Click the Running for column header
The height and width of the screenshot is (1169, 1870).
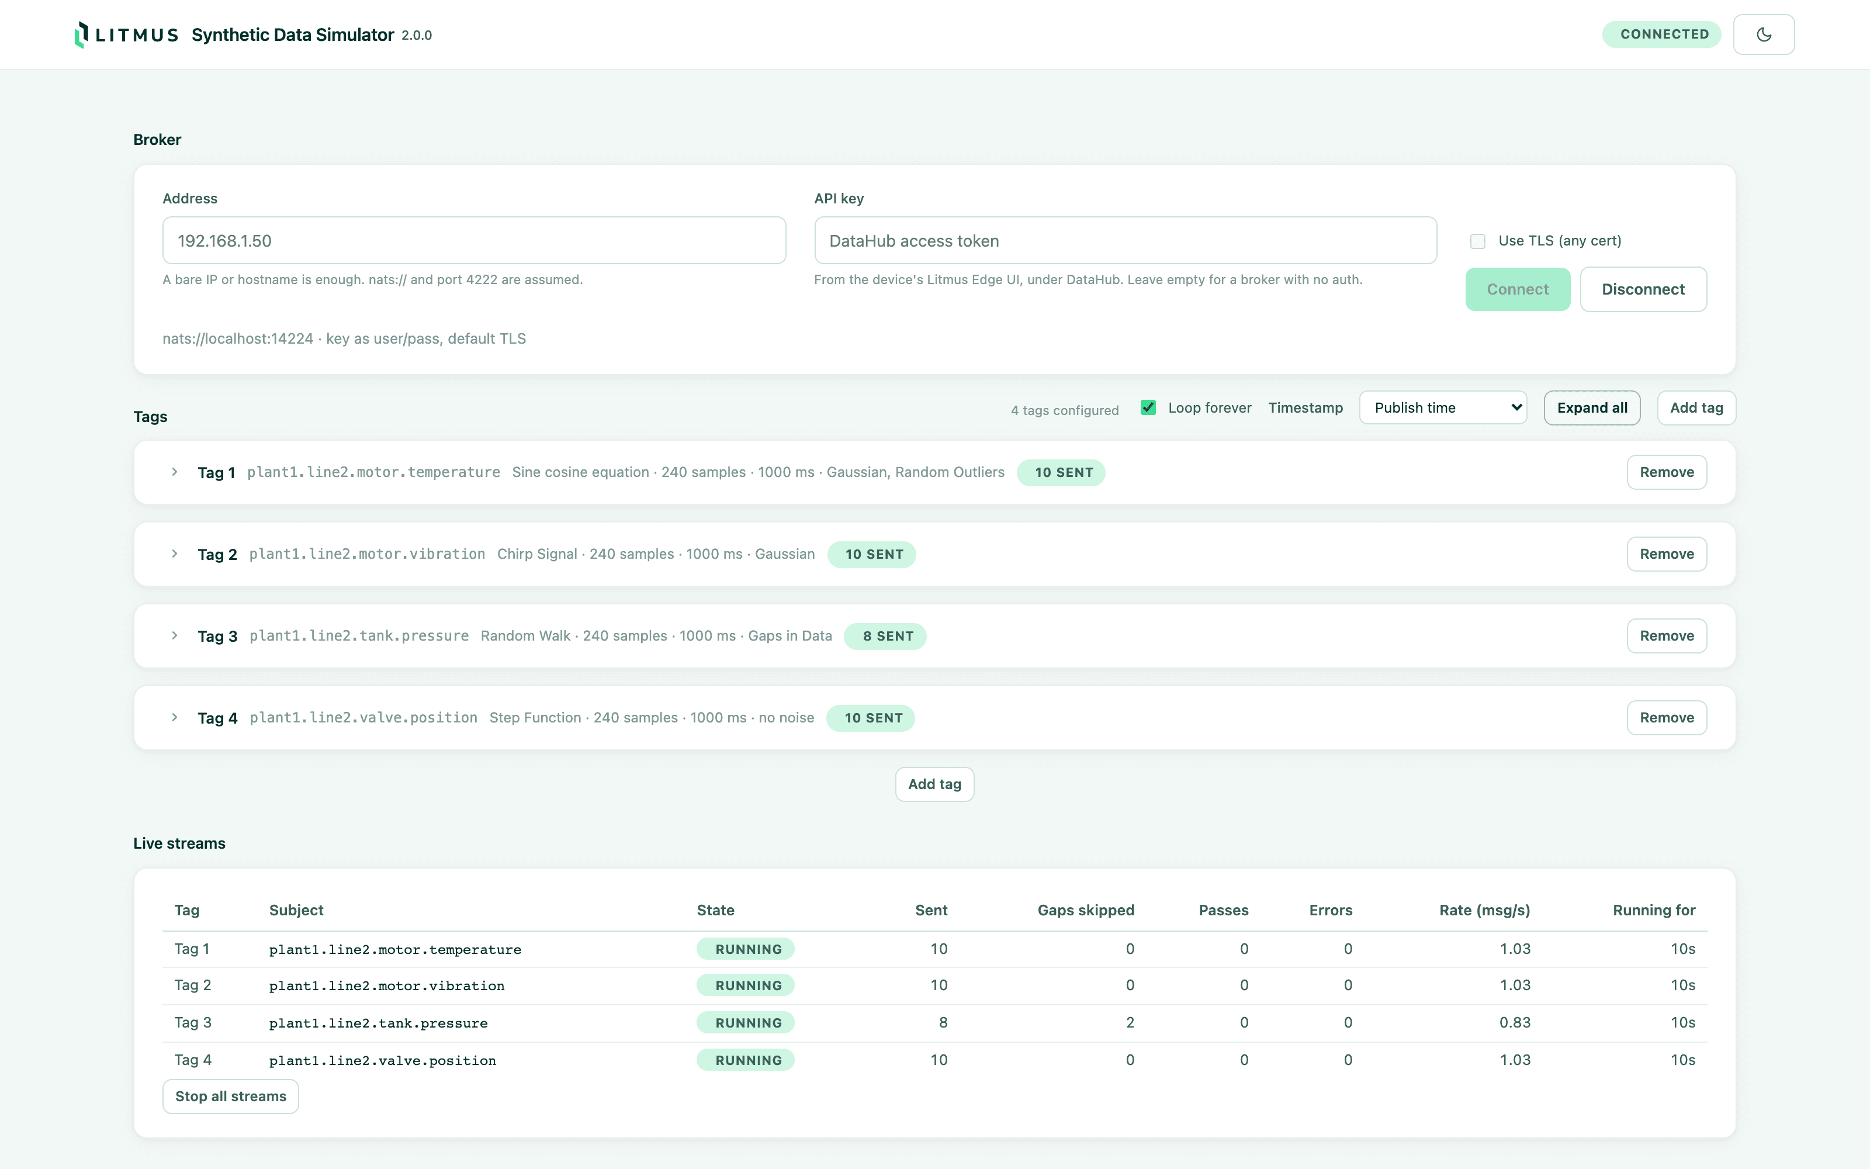tap(1654, 910)
